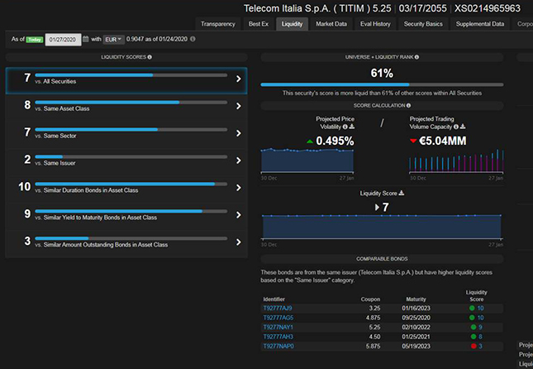Open the Market Data tab
This screenshot has height=369, width=533.
point(331,24)
